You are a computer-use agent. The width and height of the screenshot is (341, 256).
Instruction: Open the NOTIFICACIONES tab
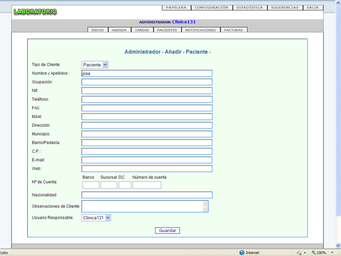click(x=200, y=30)
